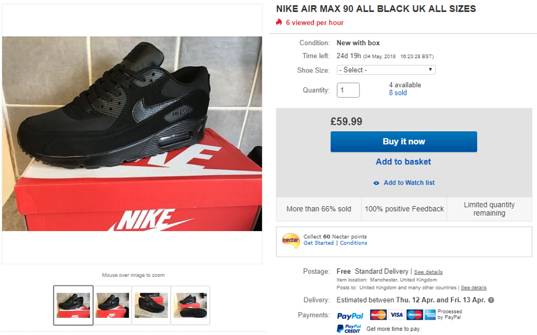Click the PayPal Credit icon
Viewport: 537px width, 335px height.
click(349, 328)
